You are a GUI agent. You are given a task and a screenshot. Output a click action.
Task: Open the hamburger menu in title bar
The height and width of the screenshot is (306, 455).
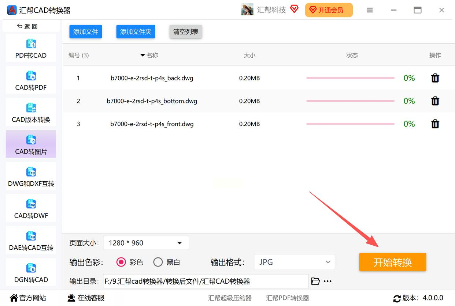[370, 10]
